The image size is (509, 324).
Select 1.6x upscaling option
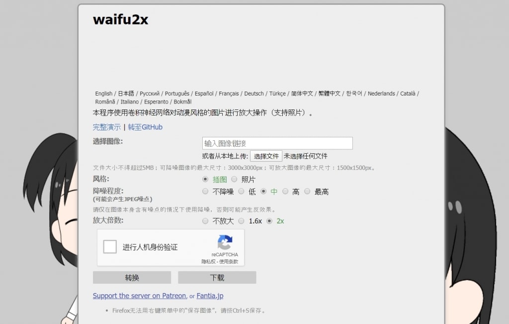coord(241,221)
